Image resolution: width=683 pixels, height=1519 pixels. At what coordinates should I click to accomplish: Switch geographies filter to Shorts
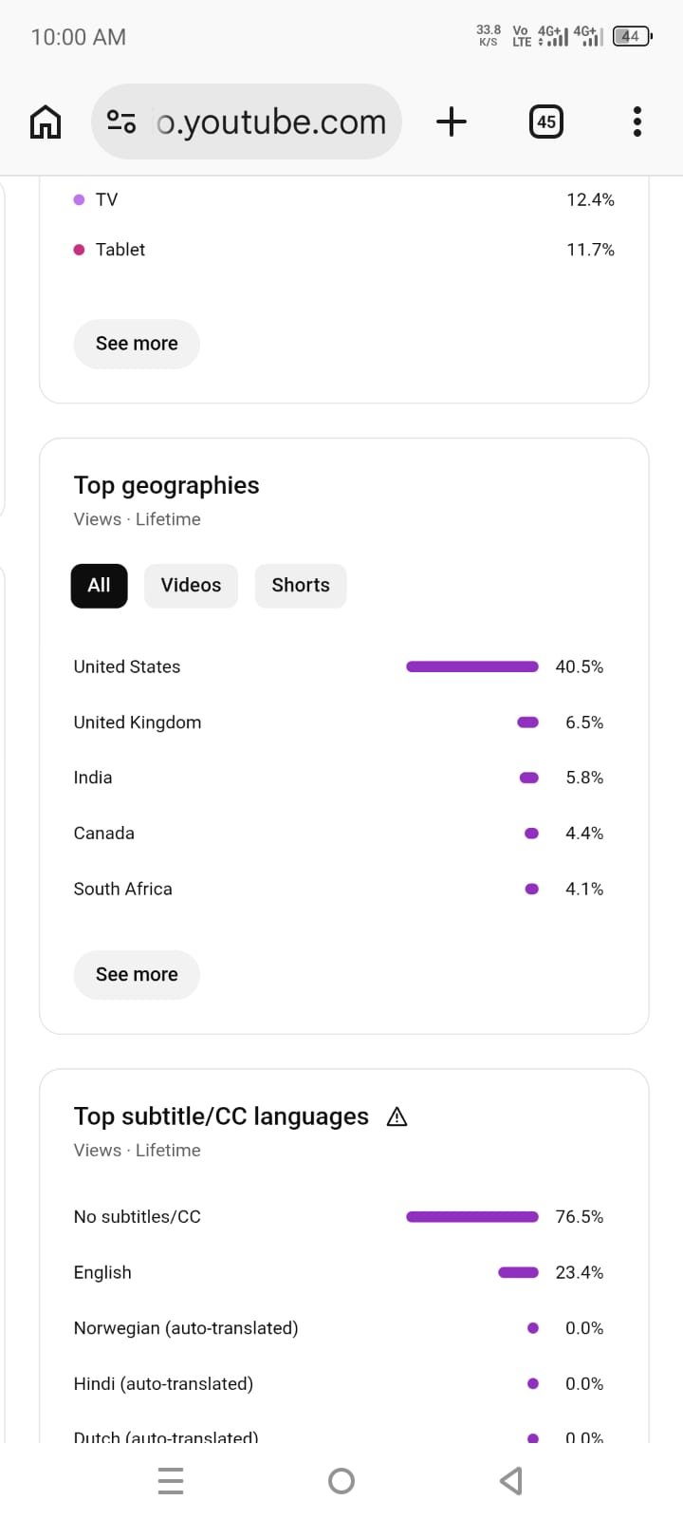[x=300, y=586]
